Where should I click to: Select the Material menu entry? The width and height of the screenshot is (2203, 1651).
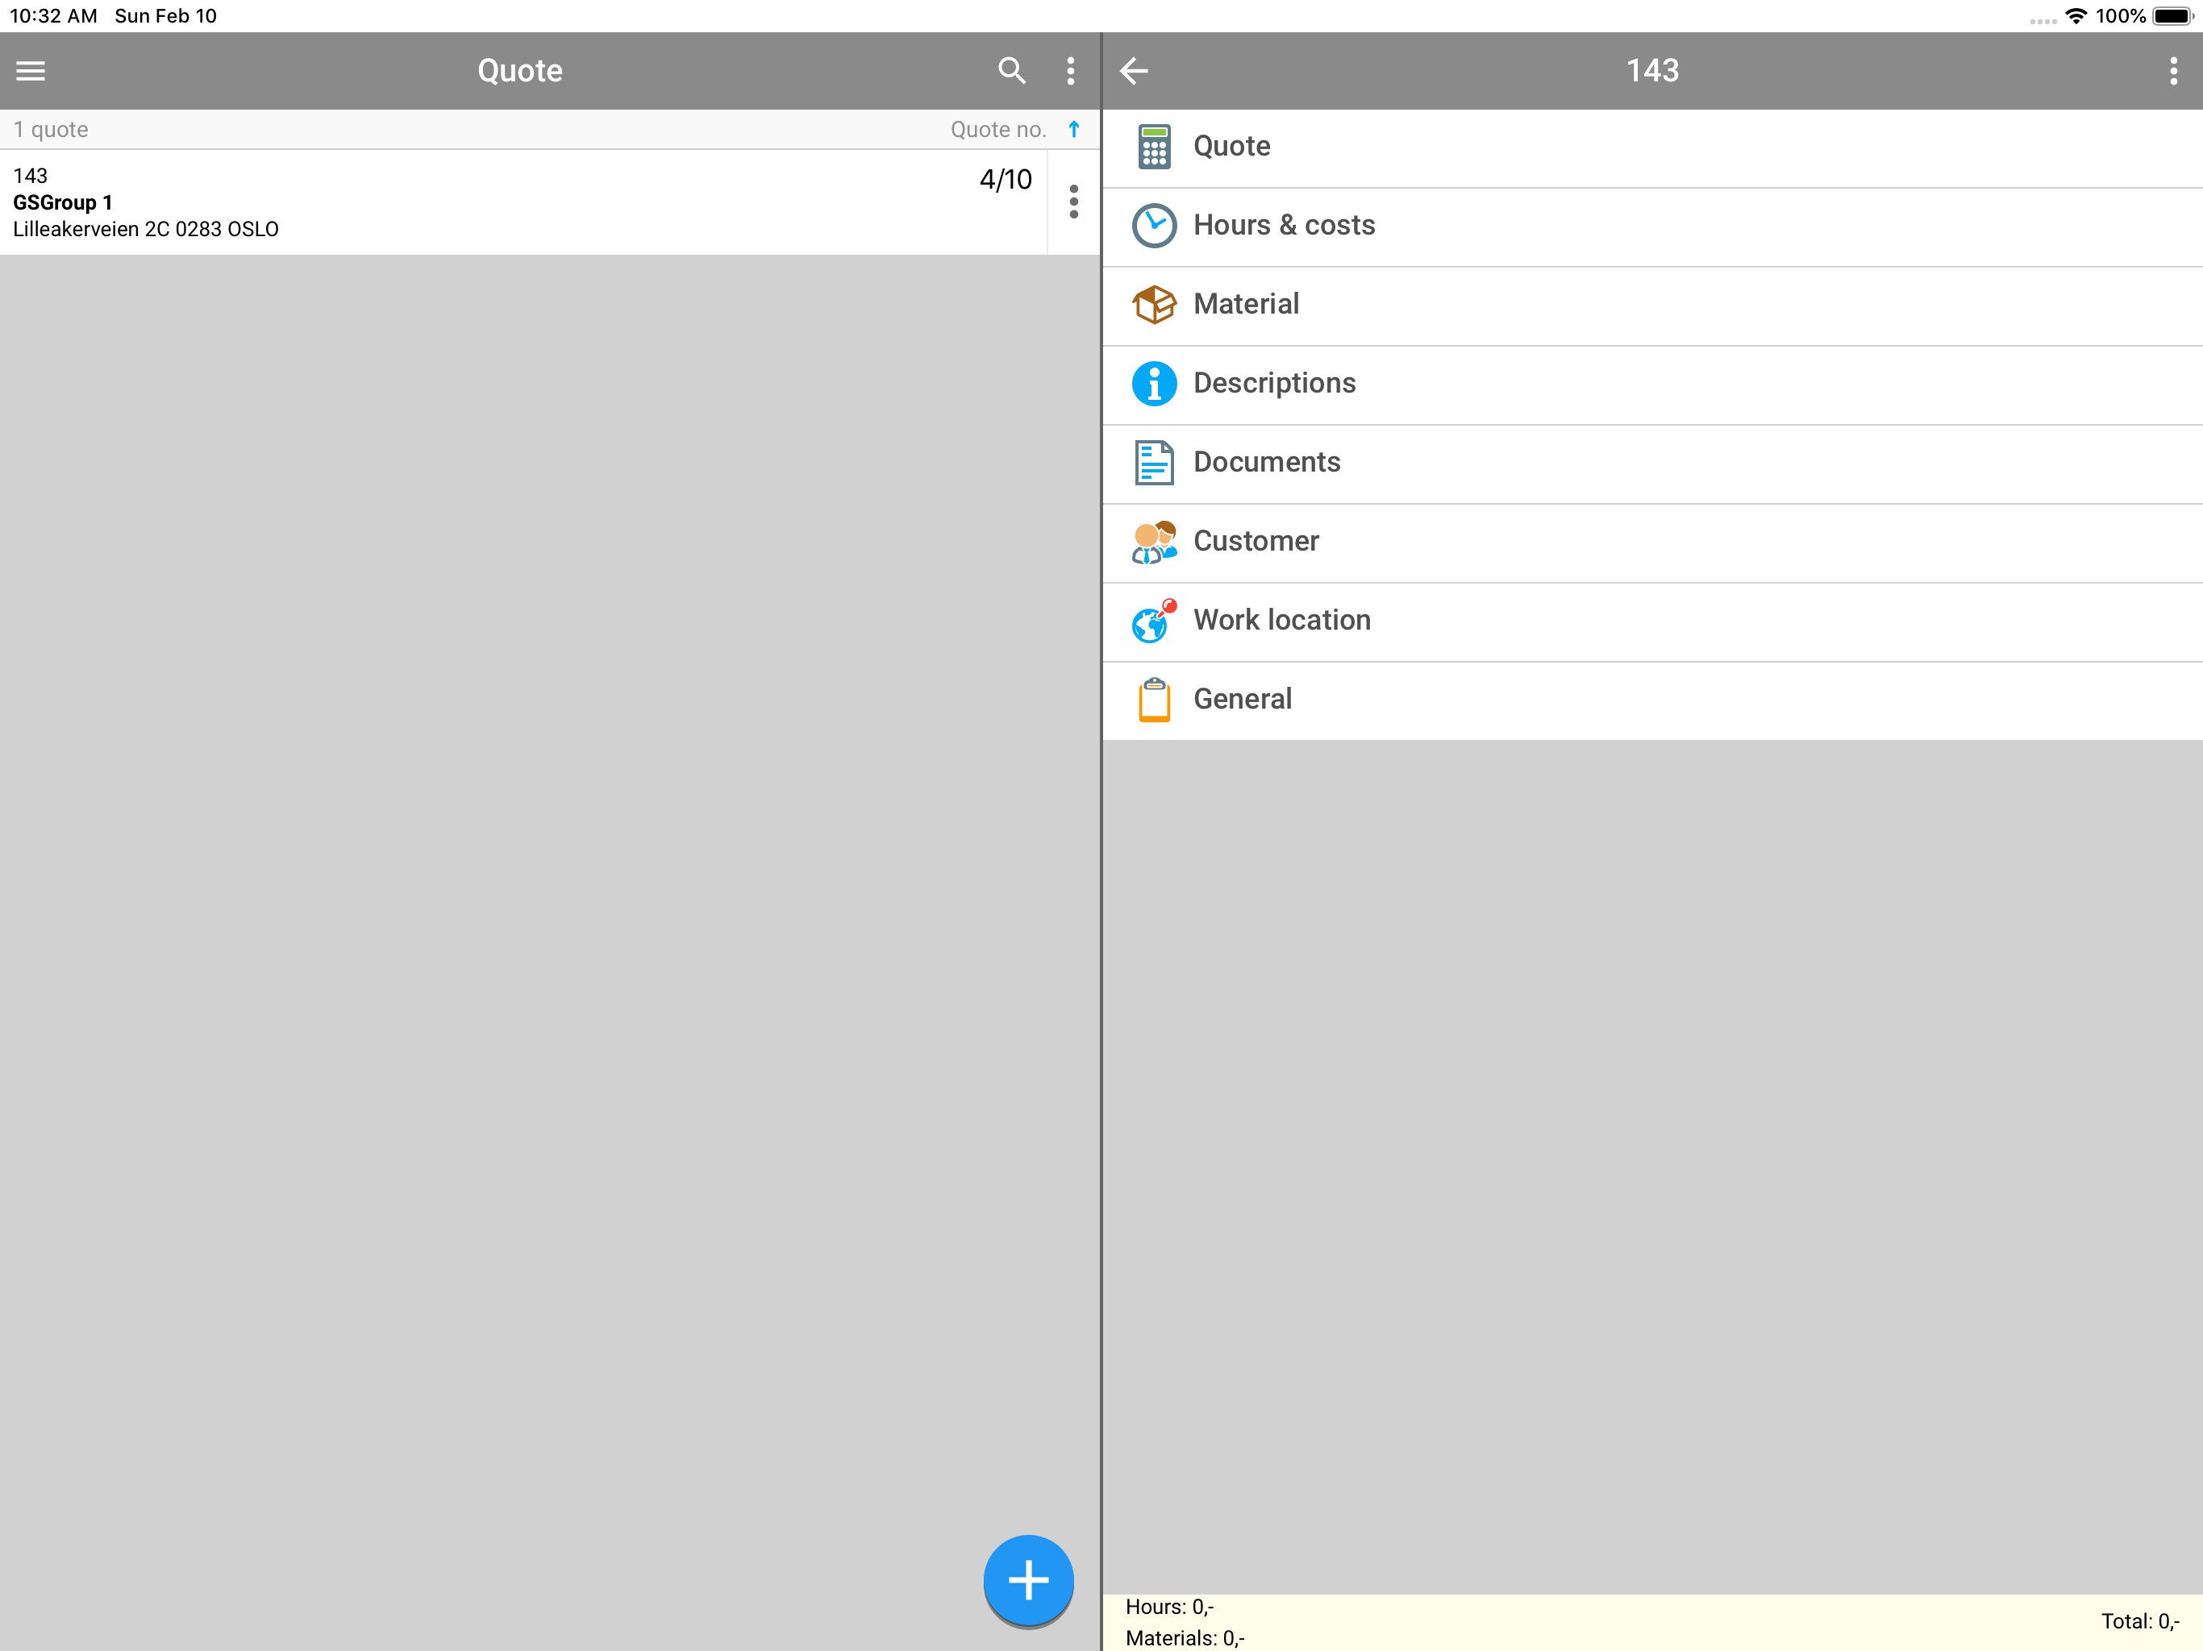pos(1652,306)
